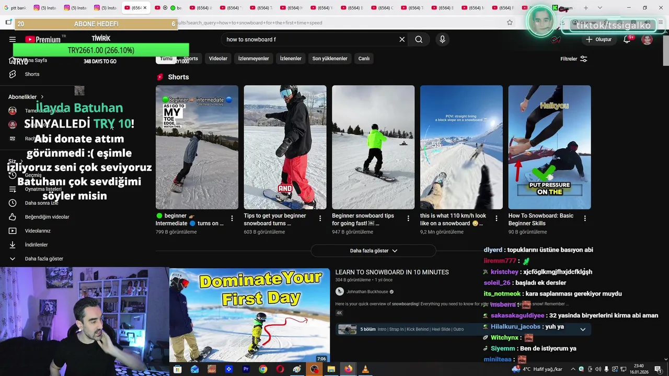669x376 pixels.
Task: Open 'Beginner snowboard tips for going fast' title
Action: [x=363, y=219]
